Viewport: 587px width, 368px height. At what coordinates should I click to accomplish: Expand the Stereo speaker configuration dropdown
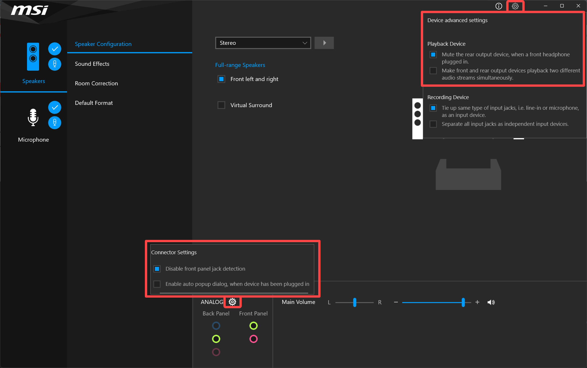click(263, 43)
